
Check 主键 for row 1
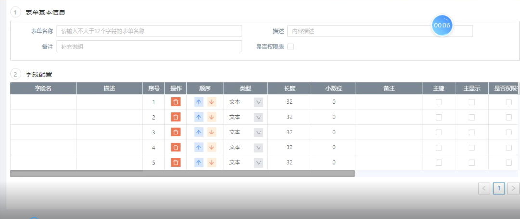click(439, 102)
